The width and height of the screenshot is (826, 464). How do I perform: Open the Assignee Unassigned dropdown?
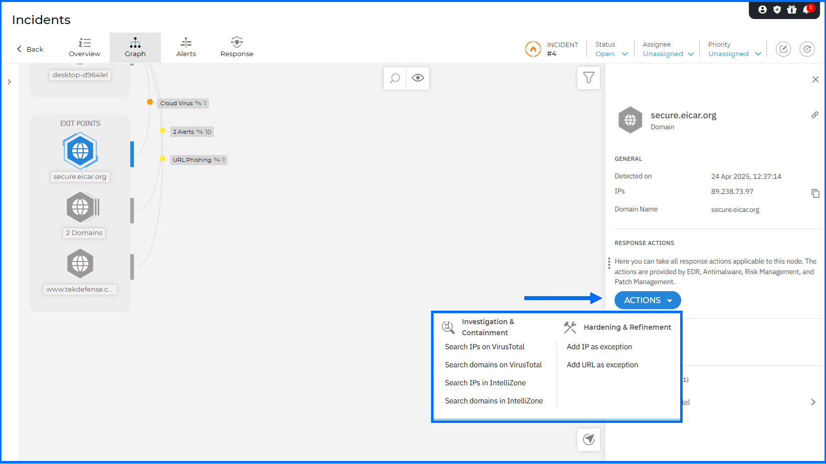(668, 54)
